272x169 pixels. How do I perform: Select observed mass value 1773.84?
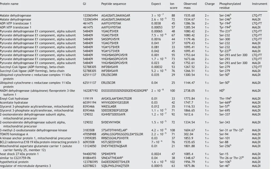click(189, 98)
